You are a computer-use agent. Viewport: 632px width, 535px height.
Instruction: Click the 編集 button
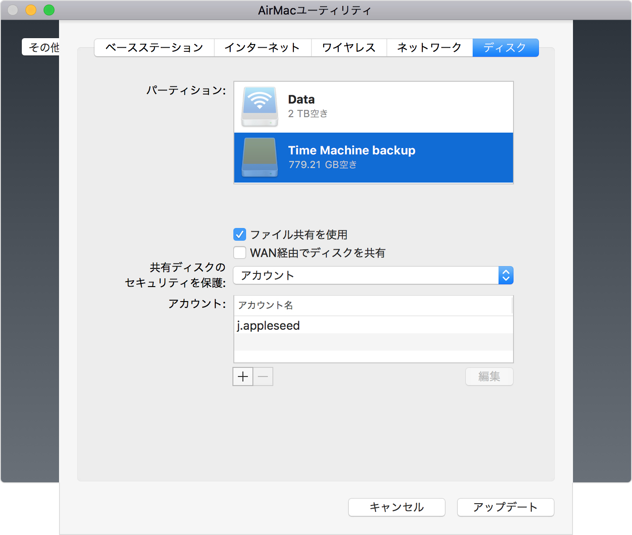tap(489, 376)
